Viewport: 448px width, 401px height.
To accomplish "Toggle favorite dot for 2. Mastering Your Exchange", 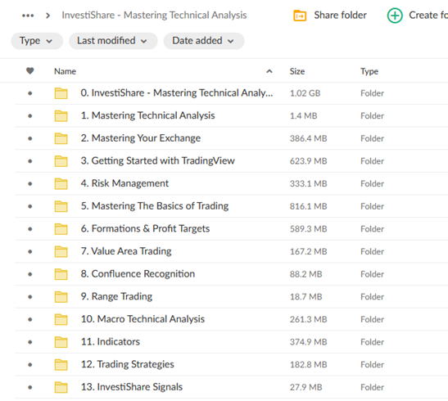I will pos(30,138).
